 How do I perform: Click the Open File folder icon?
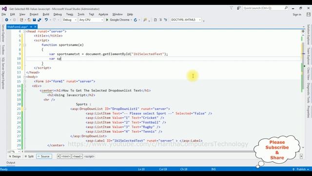click(29, 20)
